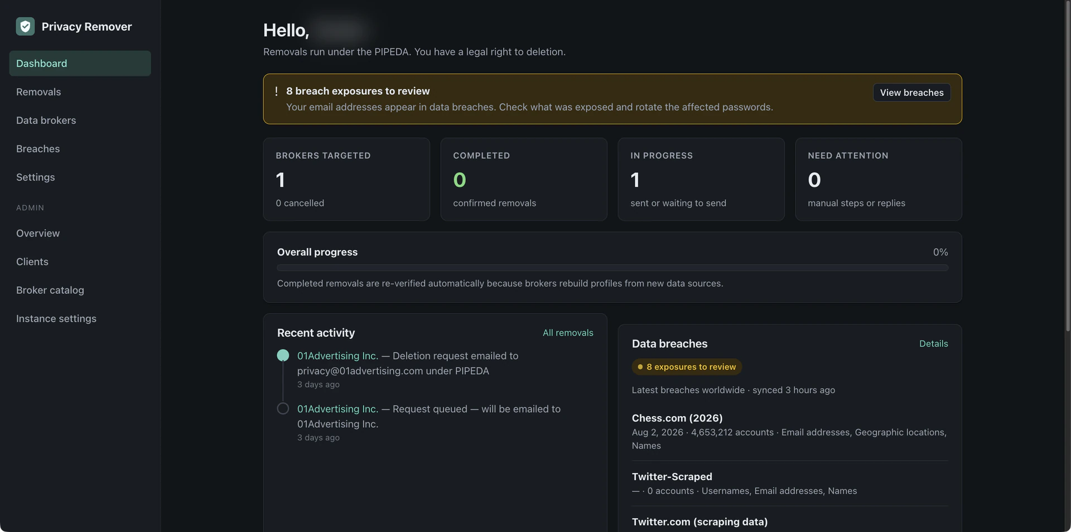This screenshot has height=532, width=1071.
Task: Click the ADMIN section label in sidebar
Action: (30, 207)
